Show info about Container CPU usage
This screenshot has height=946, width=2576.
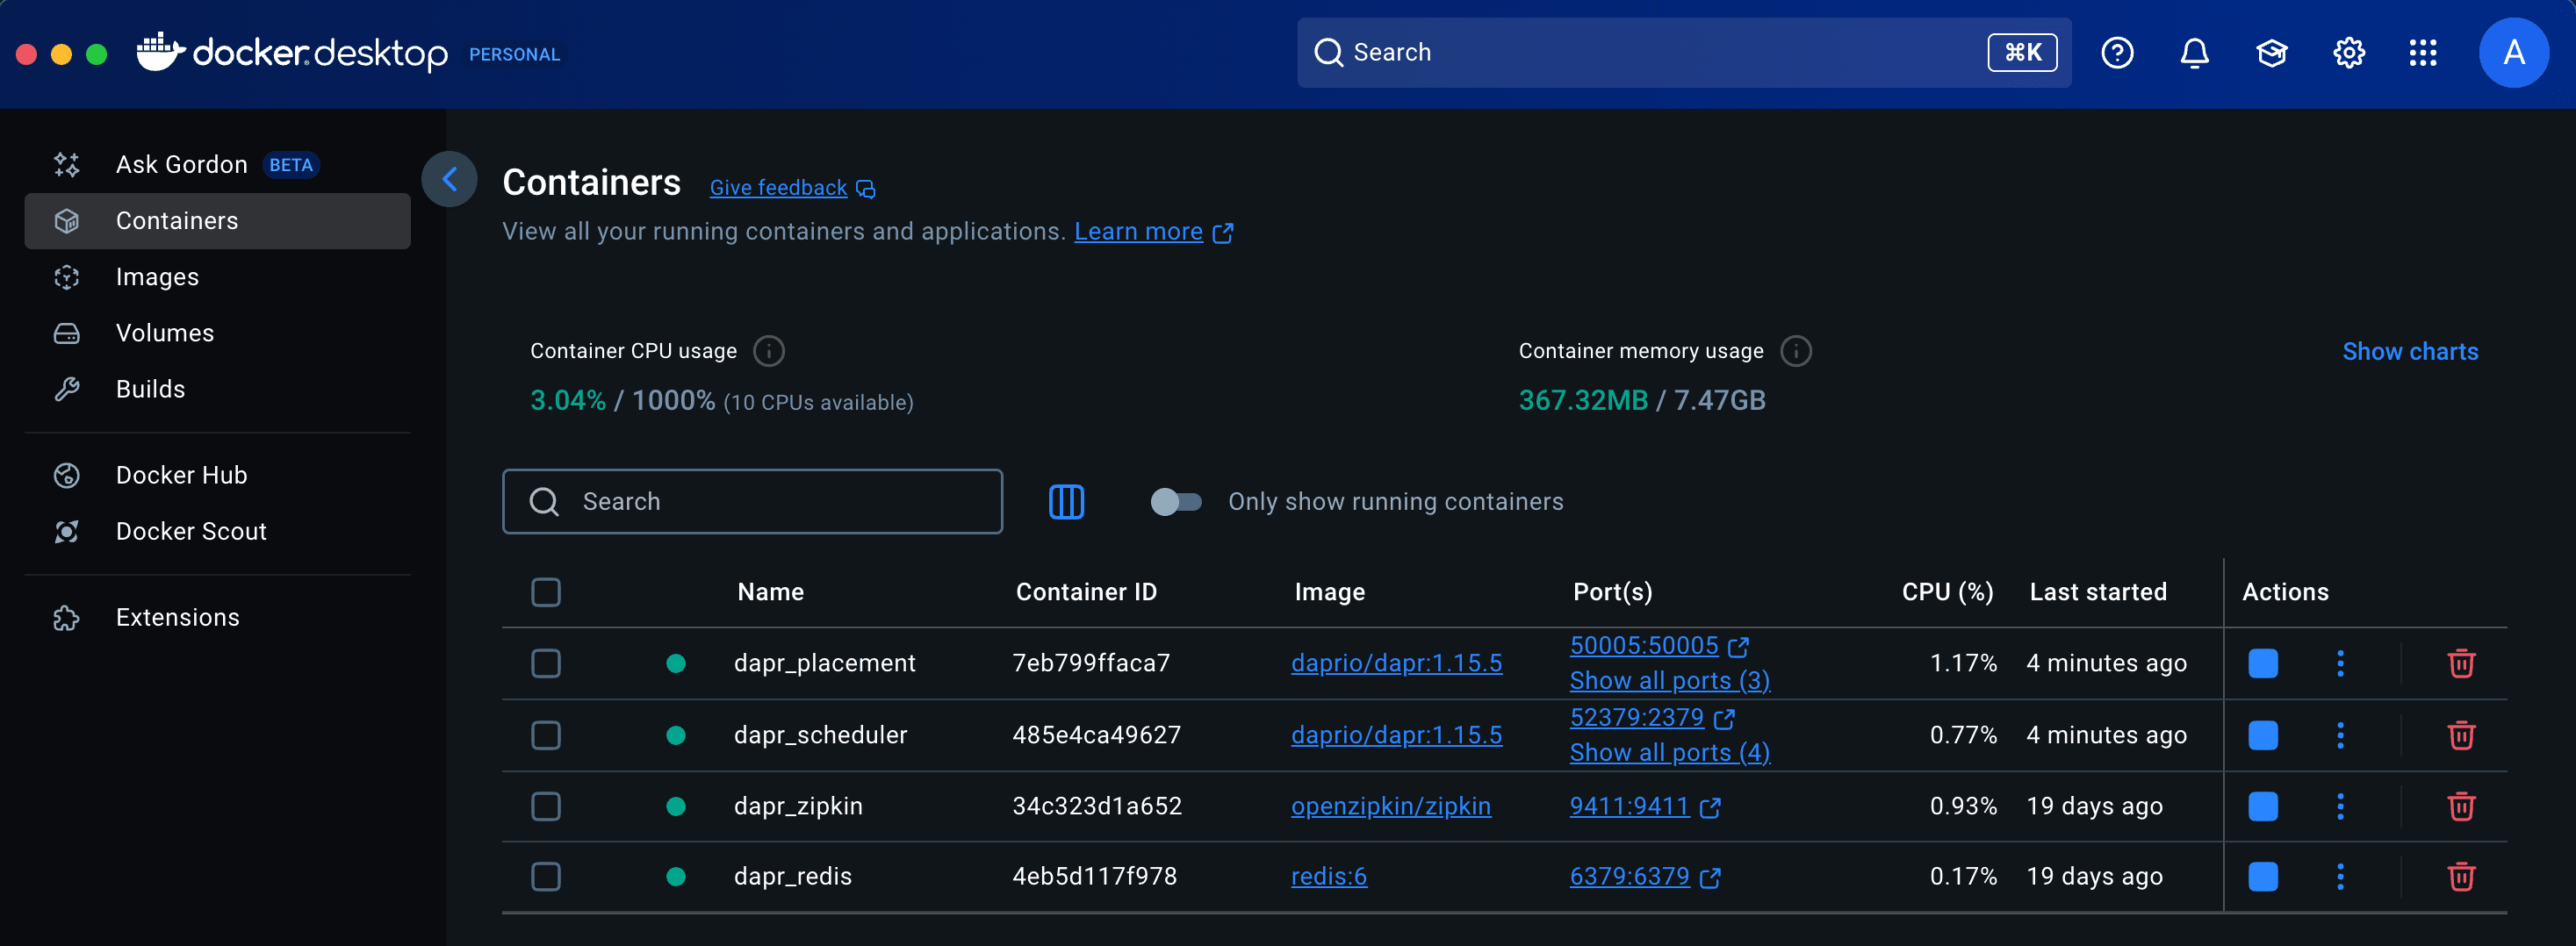(768, 351)
